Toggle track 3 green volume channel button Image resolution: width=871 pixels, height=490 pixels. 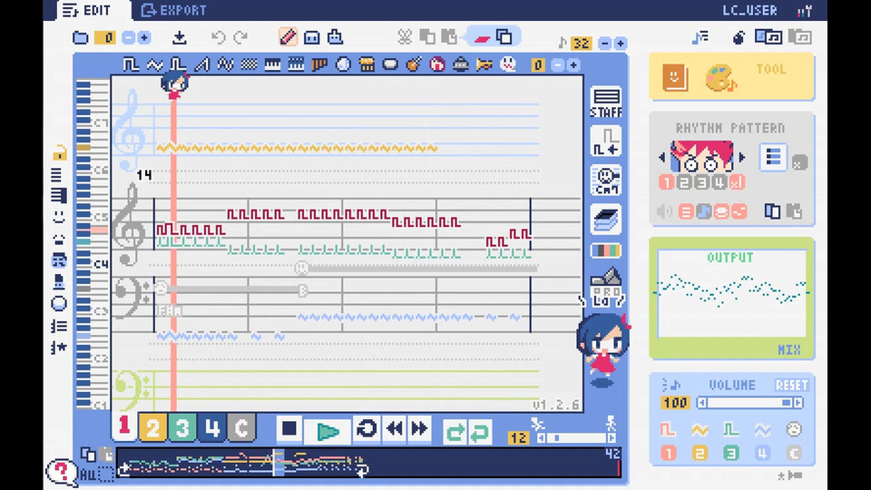731,453
